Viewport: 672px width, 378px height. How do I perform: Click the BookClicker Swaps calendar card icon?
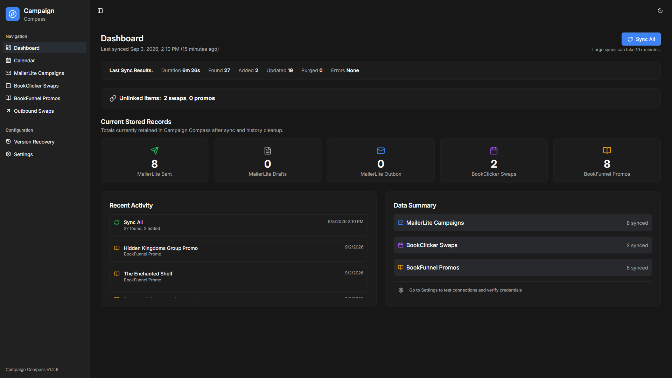(494, 150)
